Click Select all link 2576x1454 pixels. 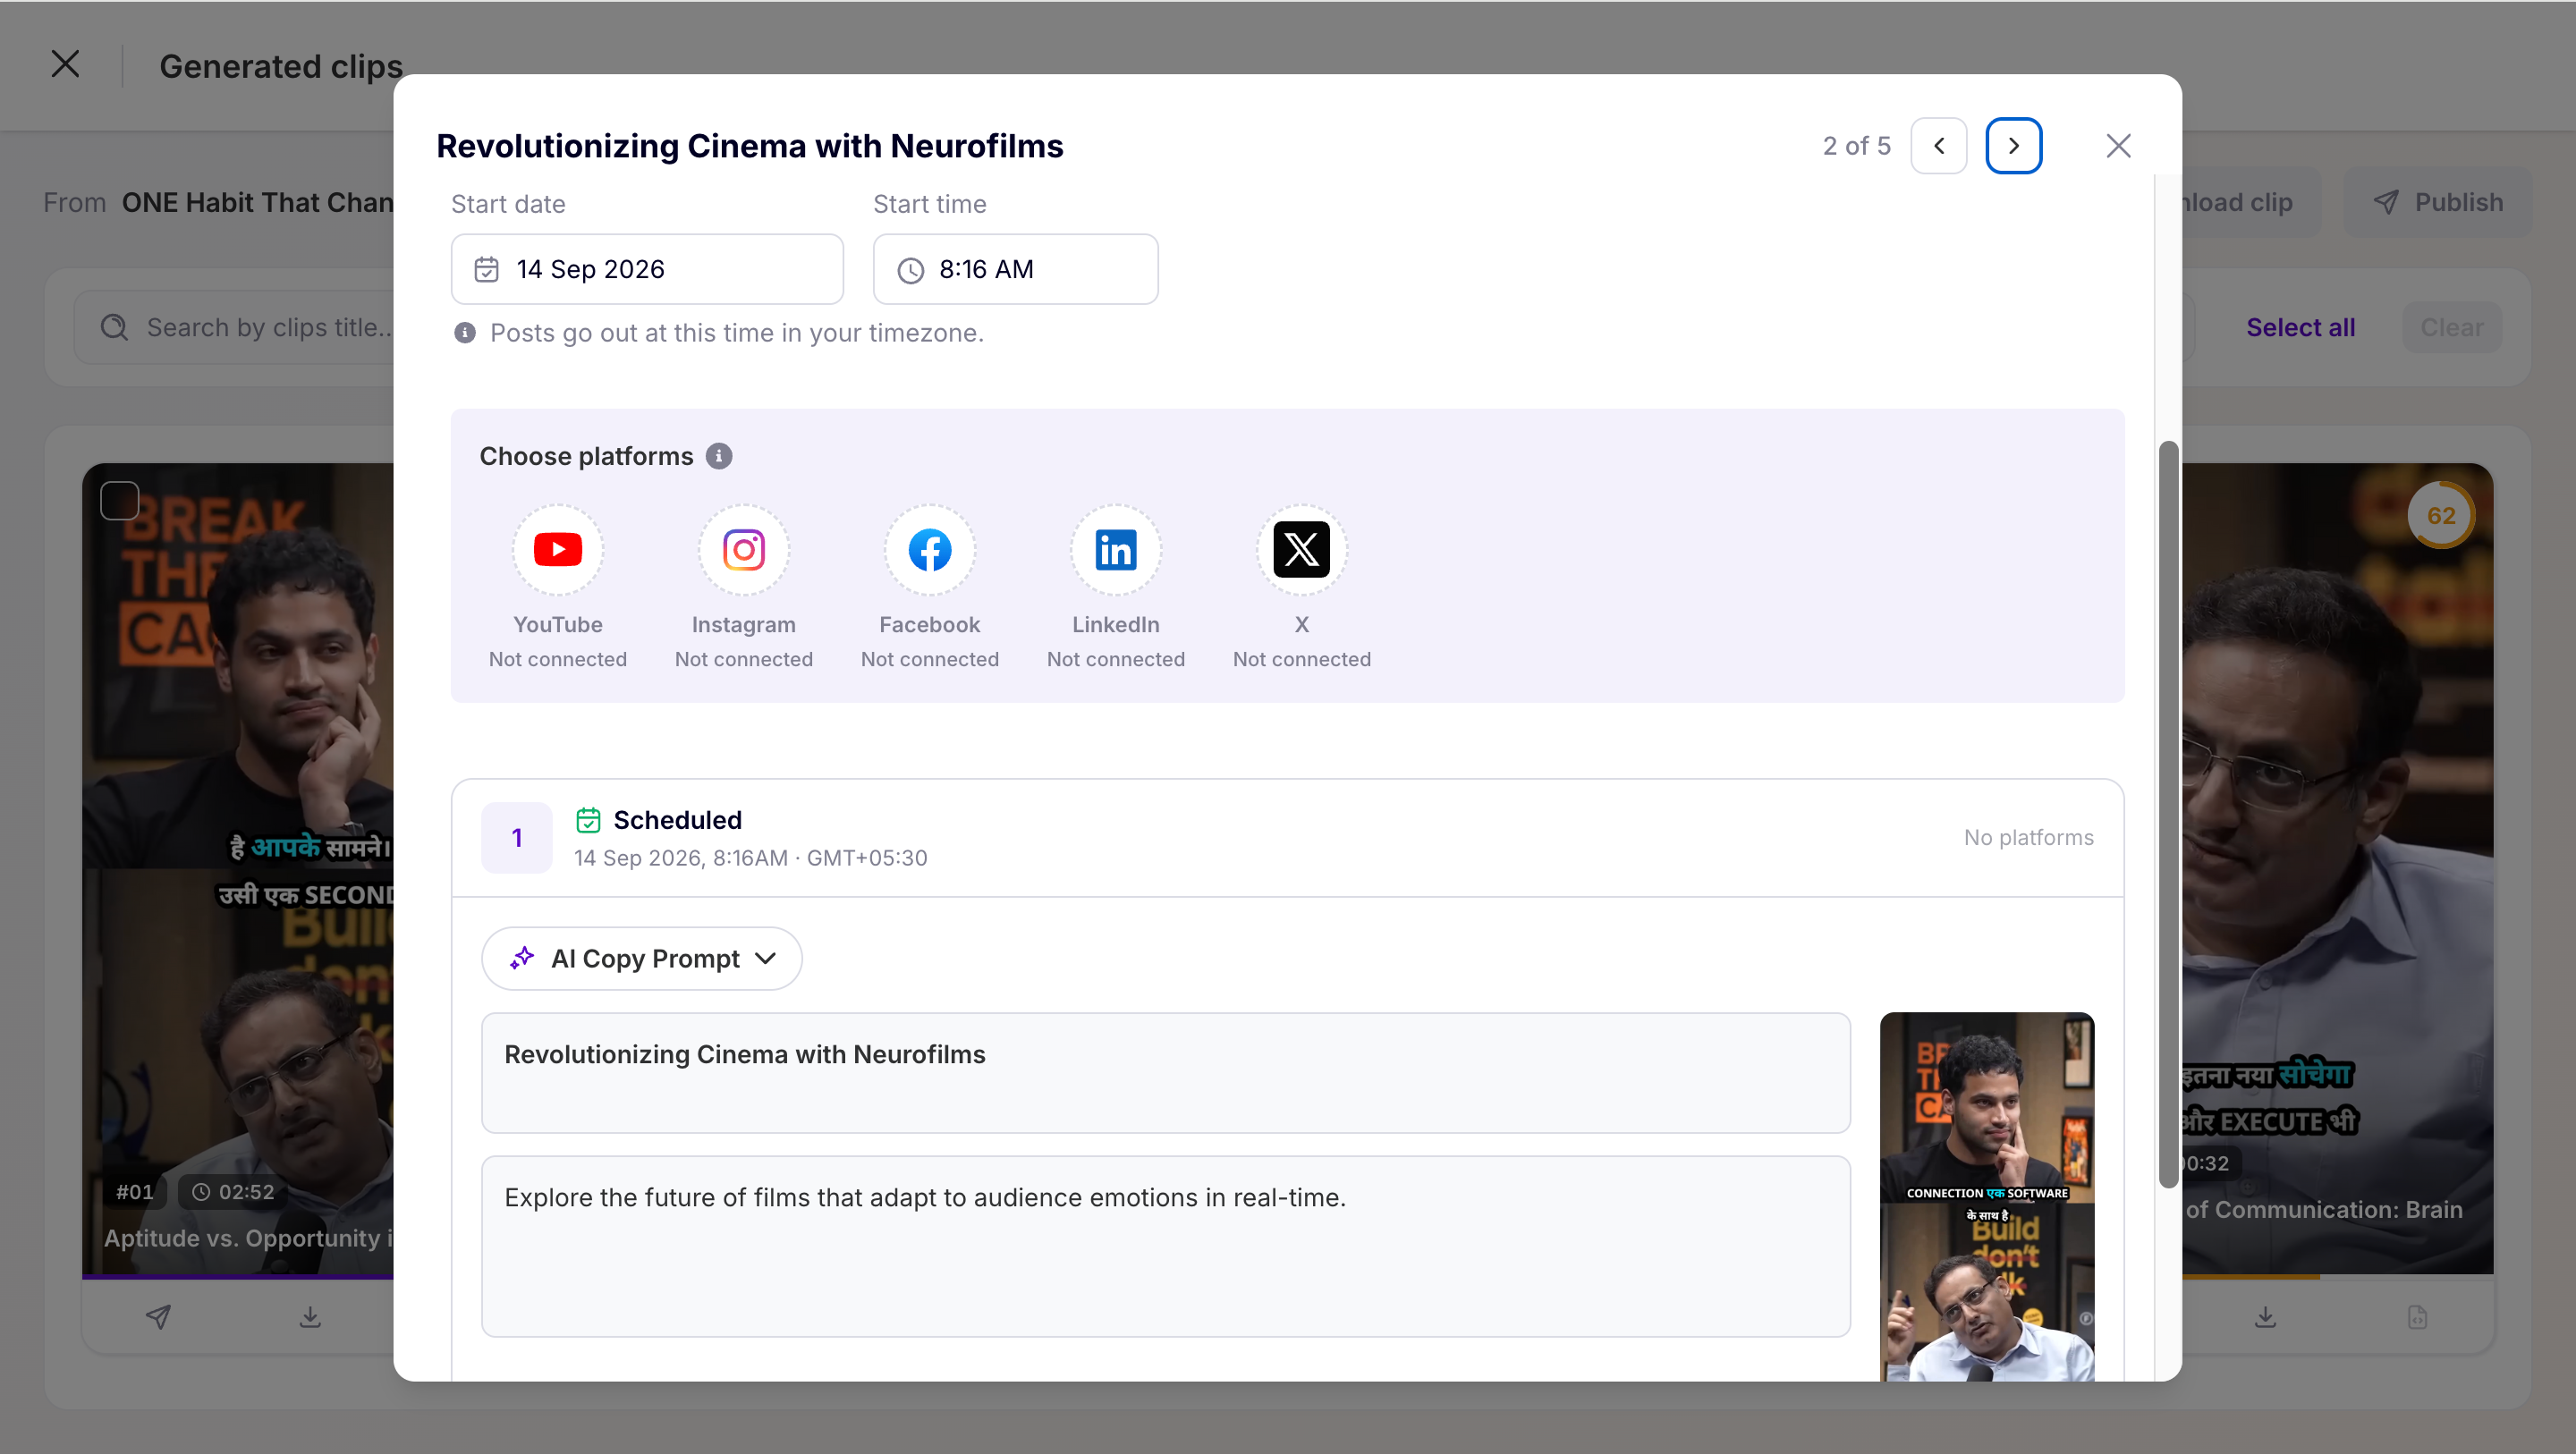2300,327
